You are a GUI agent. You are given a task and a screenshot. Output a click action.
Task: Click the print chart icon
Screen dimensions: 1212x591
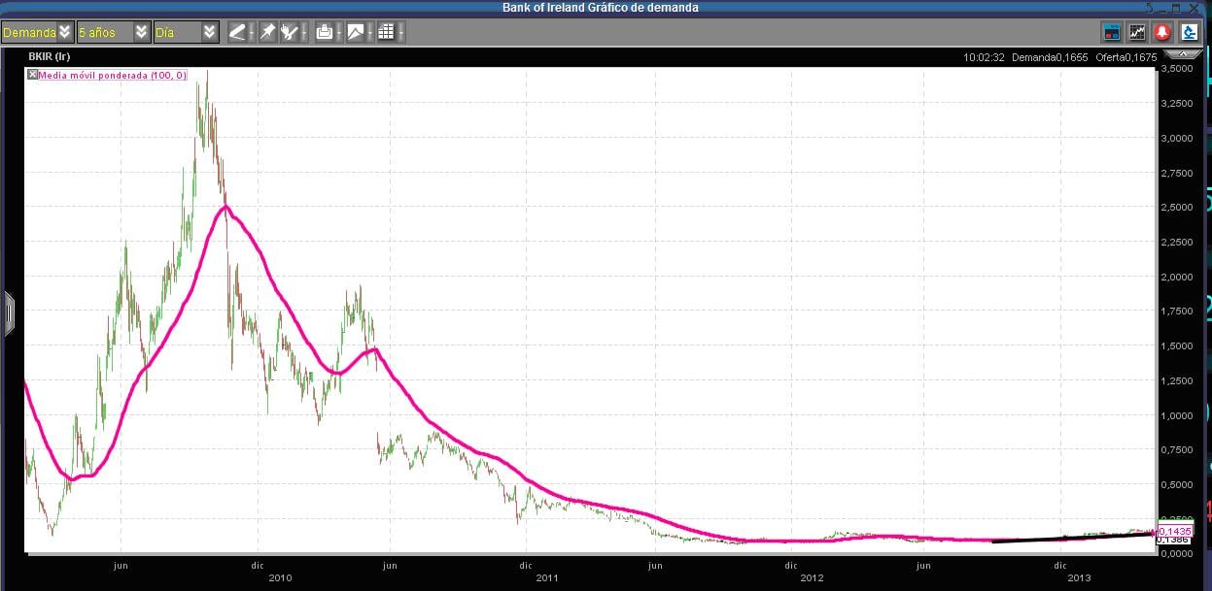tap(325, 32)
